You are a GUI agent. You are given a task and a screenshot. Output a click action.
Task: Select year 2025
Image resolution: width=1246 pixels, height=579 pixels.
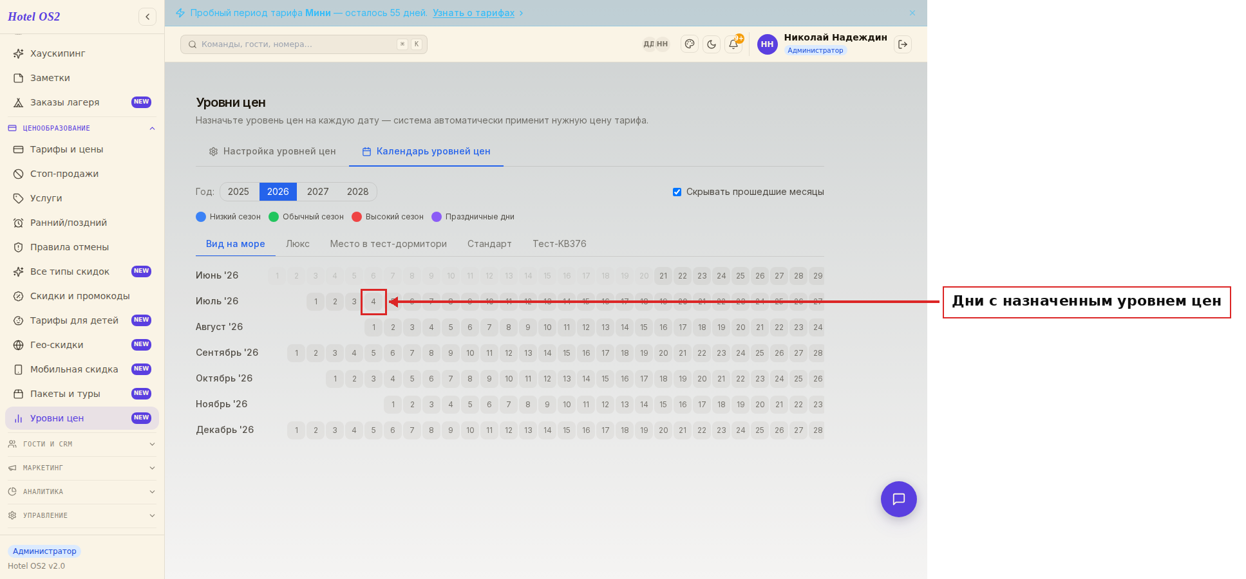[x=238, y=192]
